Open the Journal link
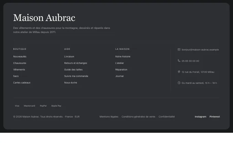 point(120,76)
